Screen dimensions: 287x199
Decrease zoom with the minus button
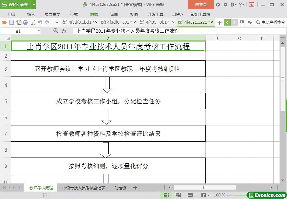tap(229, 195)
